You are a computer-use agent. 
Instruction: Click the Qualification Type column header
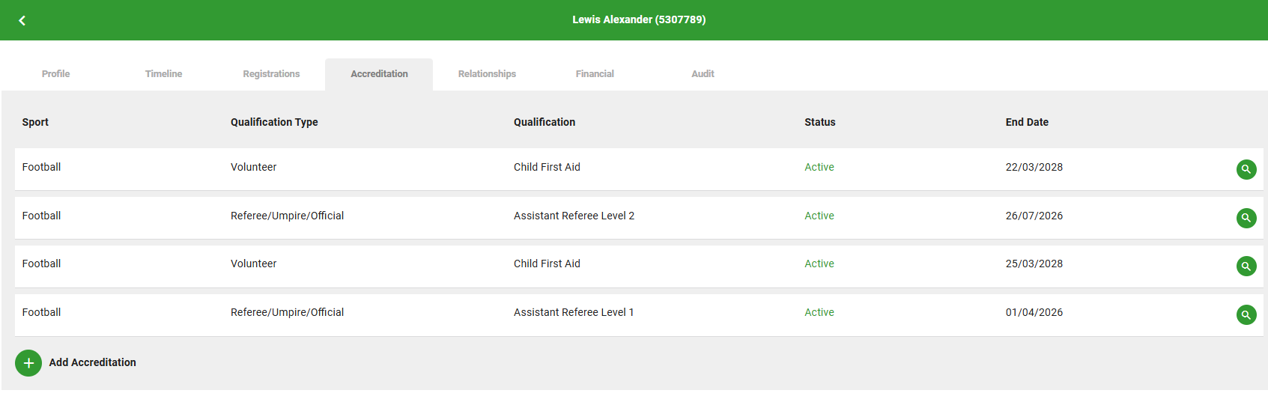[x=274, y=122]
